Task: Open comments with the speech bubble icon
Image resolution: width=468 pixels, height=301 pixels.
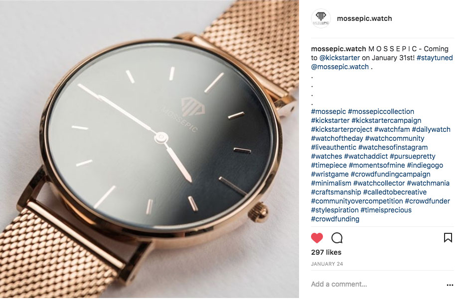Action: 337,238
